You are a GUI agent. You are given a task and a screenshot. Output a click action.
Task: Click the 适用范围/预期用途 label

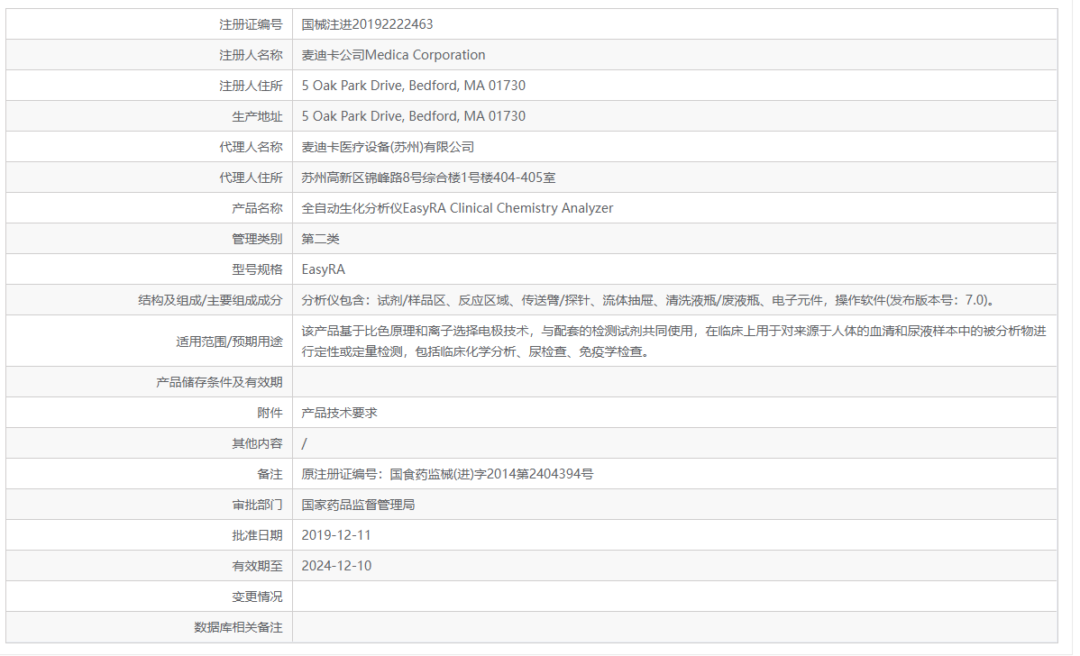coord(229,342)
